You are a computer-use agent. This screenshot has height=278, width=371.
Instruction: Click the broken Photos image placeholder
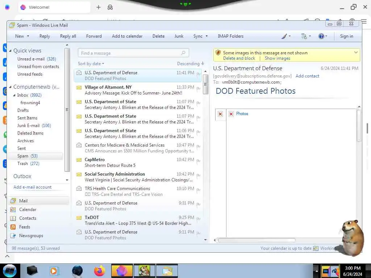point(231,114)
